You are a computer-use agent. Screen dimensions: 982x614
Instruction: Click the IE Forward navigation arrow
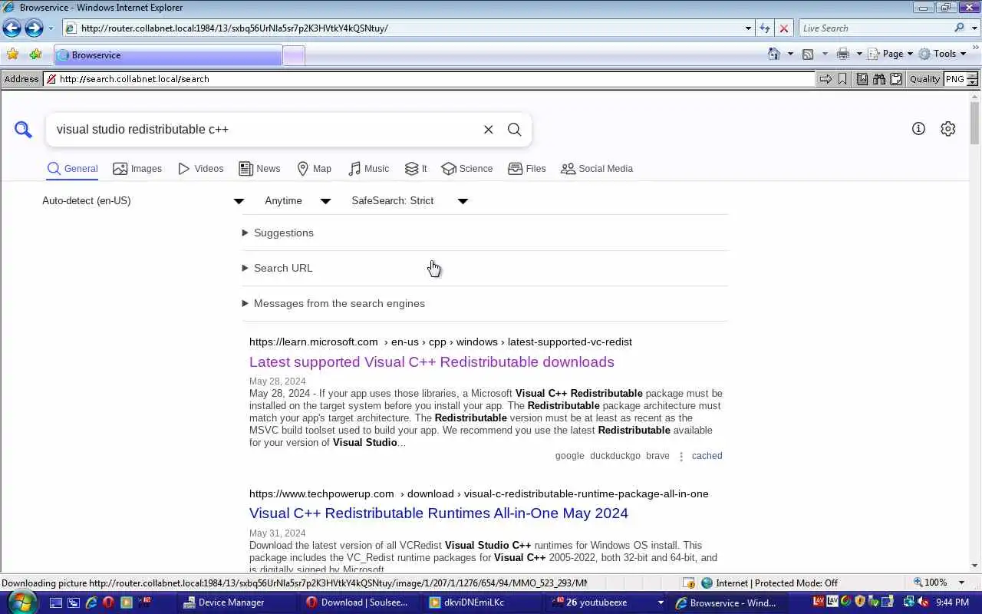pyautogui.click(x=34, y=28)
